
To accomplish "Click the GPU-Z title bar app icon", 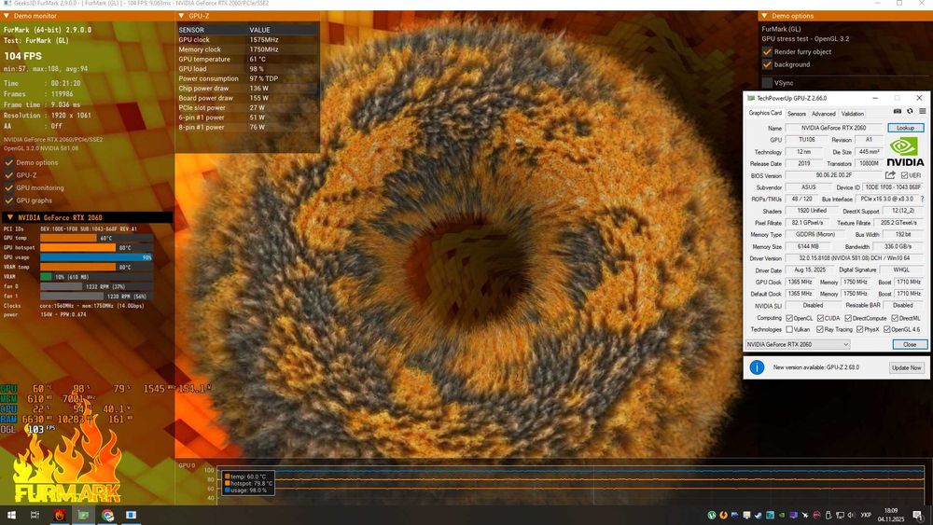I will pos(751,98).
